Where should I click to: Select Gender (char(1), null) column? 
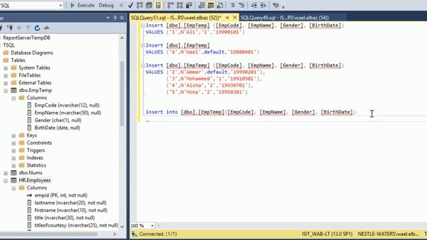(58, 120)
